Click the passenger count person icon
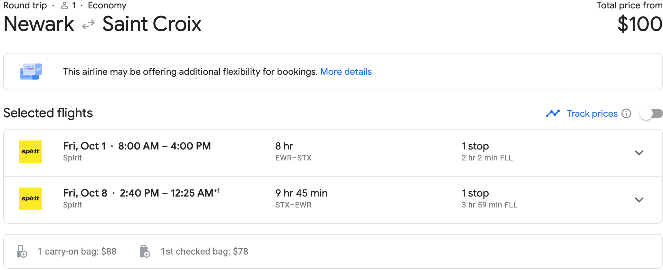 pos(64,5)
